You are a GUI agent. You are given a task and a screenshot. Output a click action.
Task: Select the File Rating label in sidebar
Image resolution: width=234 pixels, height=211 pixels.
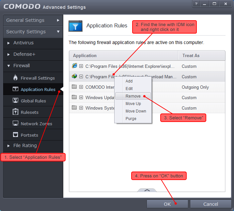[25, 145]
